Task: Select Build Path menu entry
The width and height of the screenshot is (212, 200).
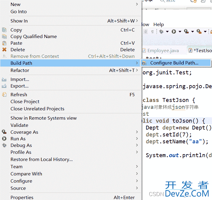Action: pyautogui.click(x=70, y=63)
